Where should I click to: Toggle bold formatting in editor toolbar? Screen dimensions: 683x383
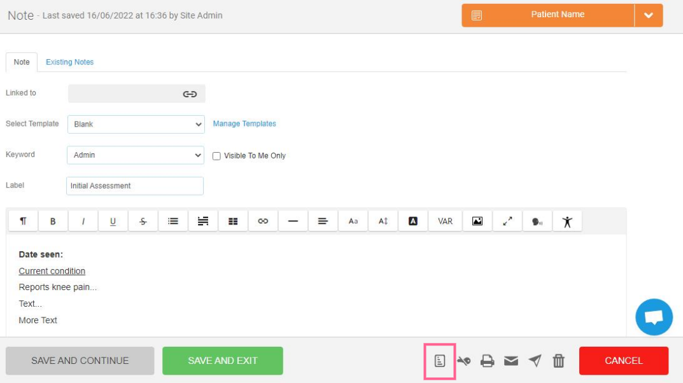pos(53,221)
